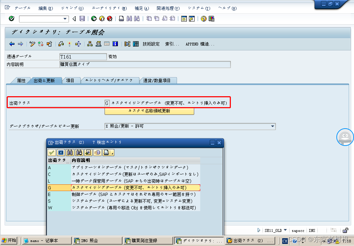Go to last page icon
Viewport: 354px width, 246px height.
coord(172,19)
